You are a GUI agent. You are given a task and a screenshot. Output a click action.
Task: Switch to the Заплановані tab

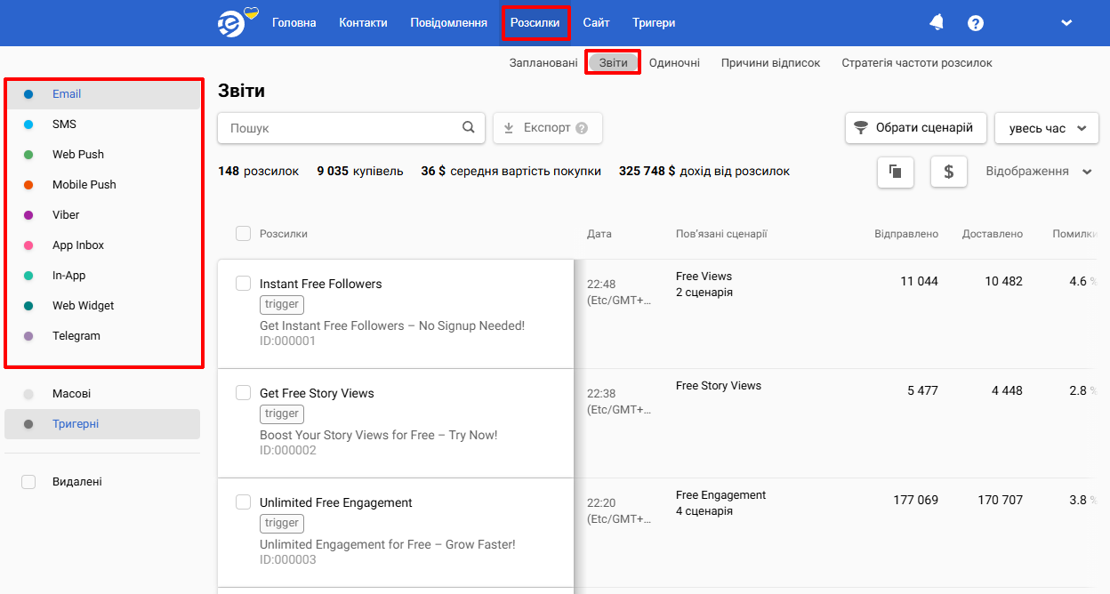(543, 63)
